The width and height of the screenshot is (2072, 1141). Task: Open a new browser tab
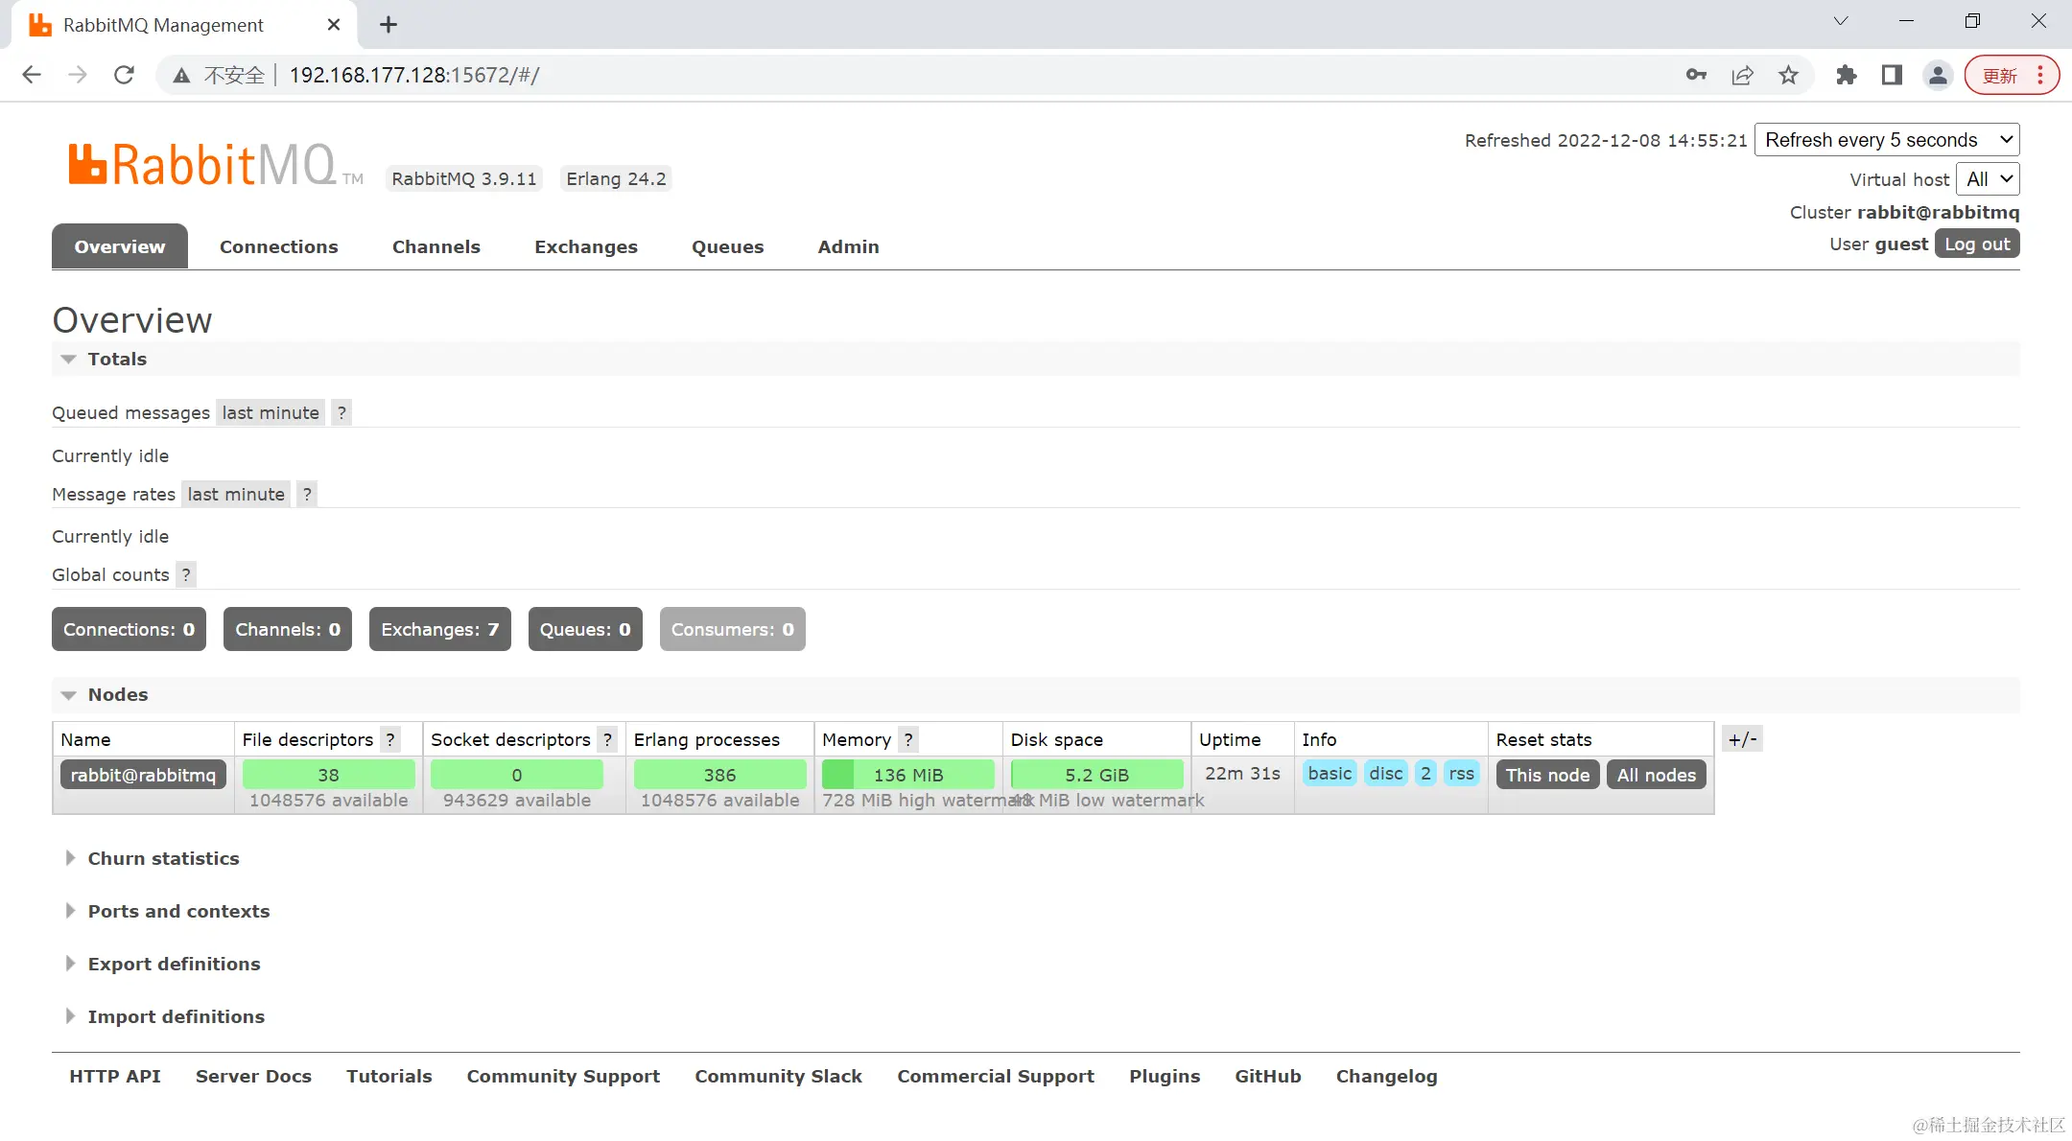point(388,25)
